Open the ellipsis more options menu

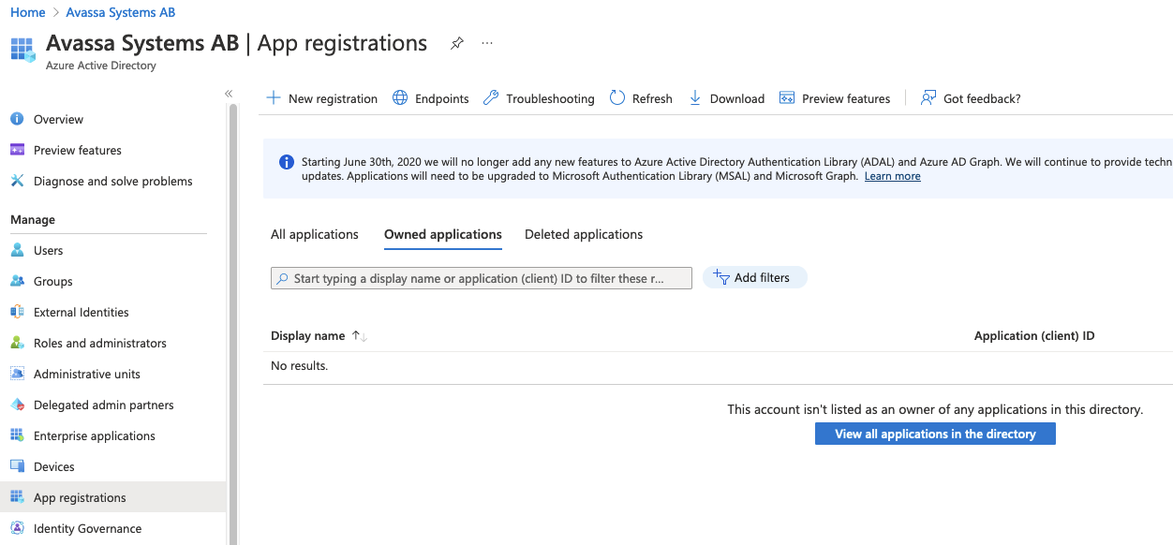click(x=487, y=43)
